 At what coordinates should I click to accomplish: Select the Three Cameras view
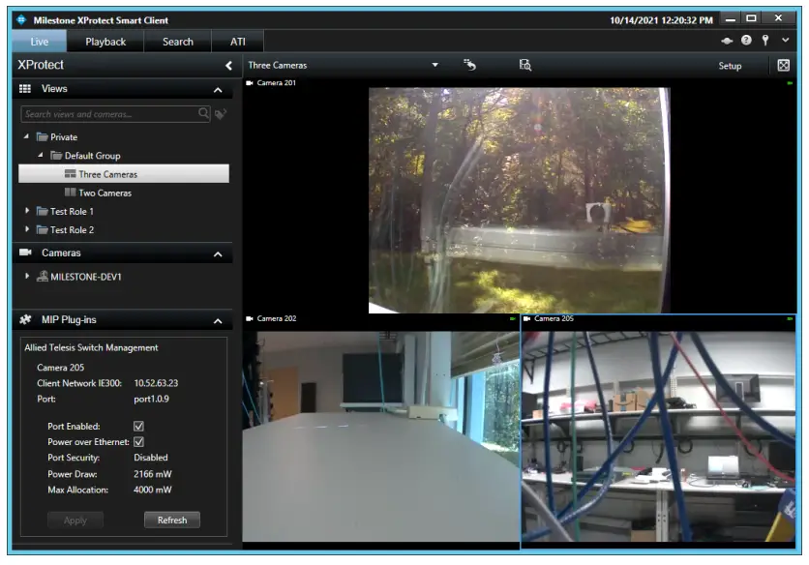tap(124, 174)
